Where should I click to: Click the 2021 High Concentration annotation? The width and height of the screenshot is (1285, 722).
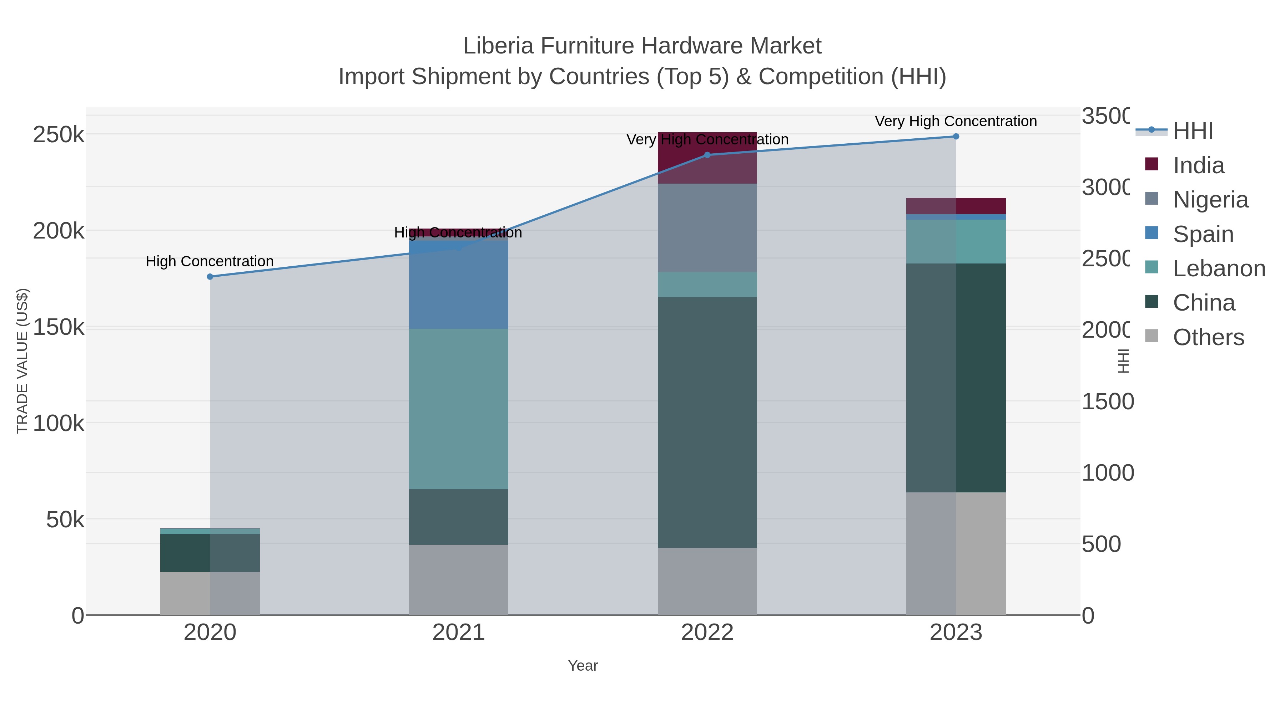point(458,232)
